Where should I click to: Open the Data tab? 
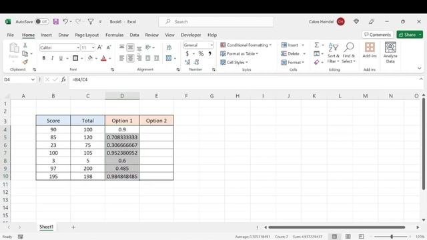(134, 35)
